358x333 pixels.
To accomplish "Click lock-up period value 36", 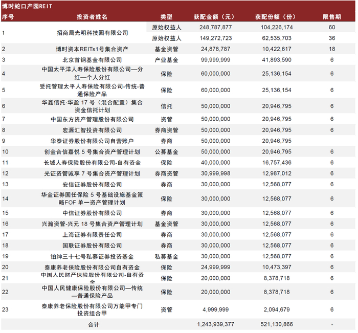I will pos(332,38).
